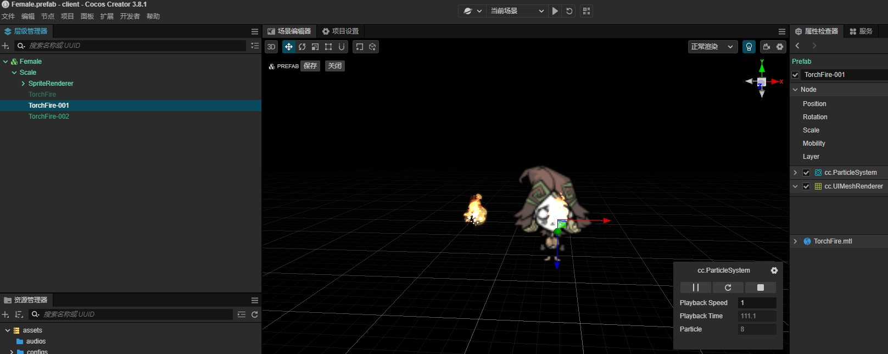Open the render mode dropdown 正常渲染
Screen dimensions: 888x354
(x=712, y=47)
